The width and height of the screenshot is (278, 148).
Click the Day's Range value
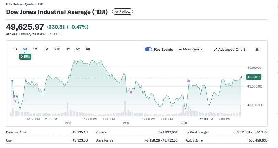pos(161,140)
